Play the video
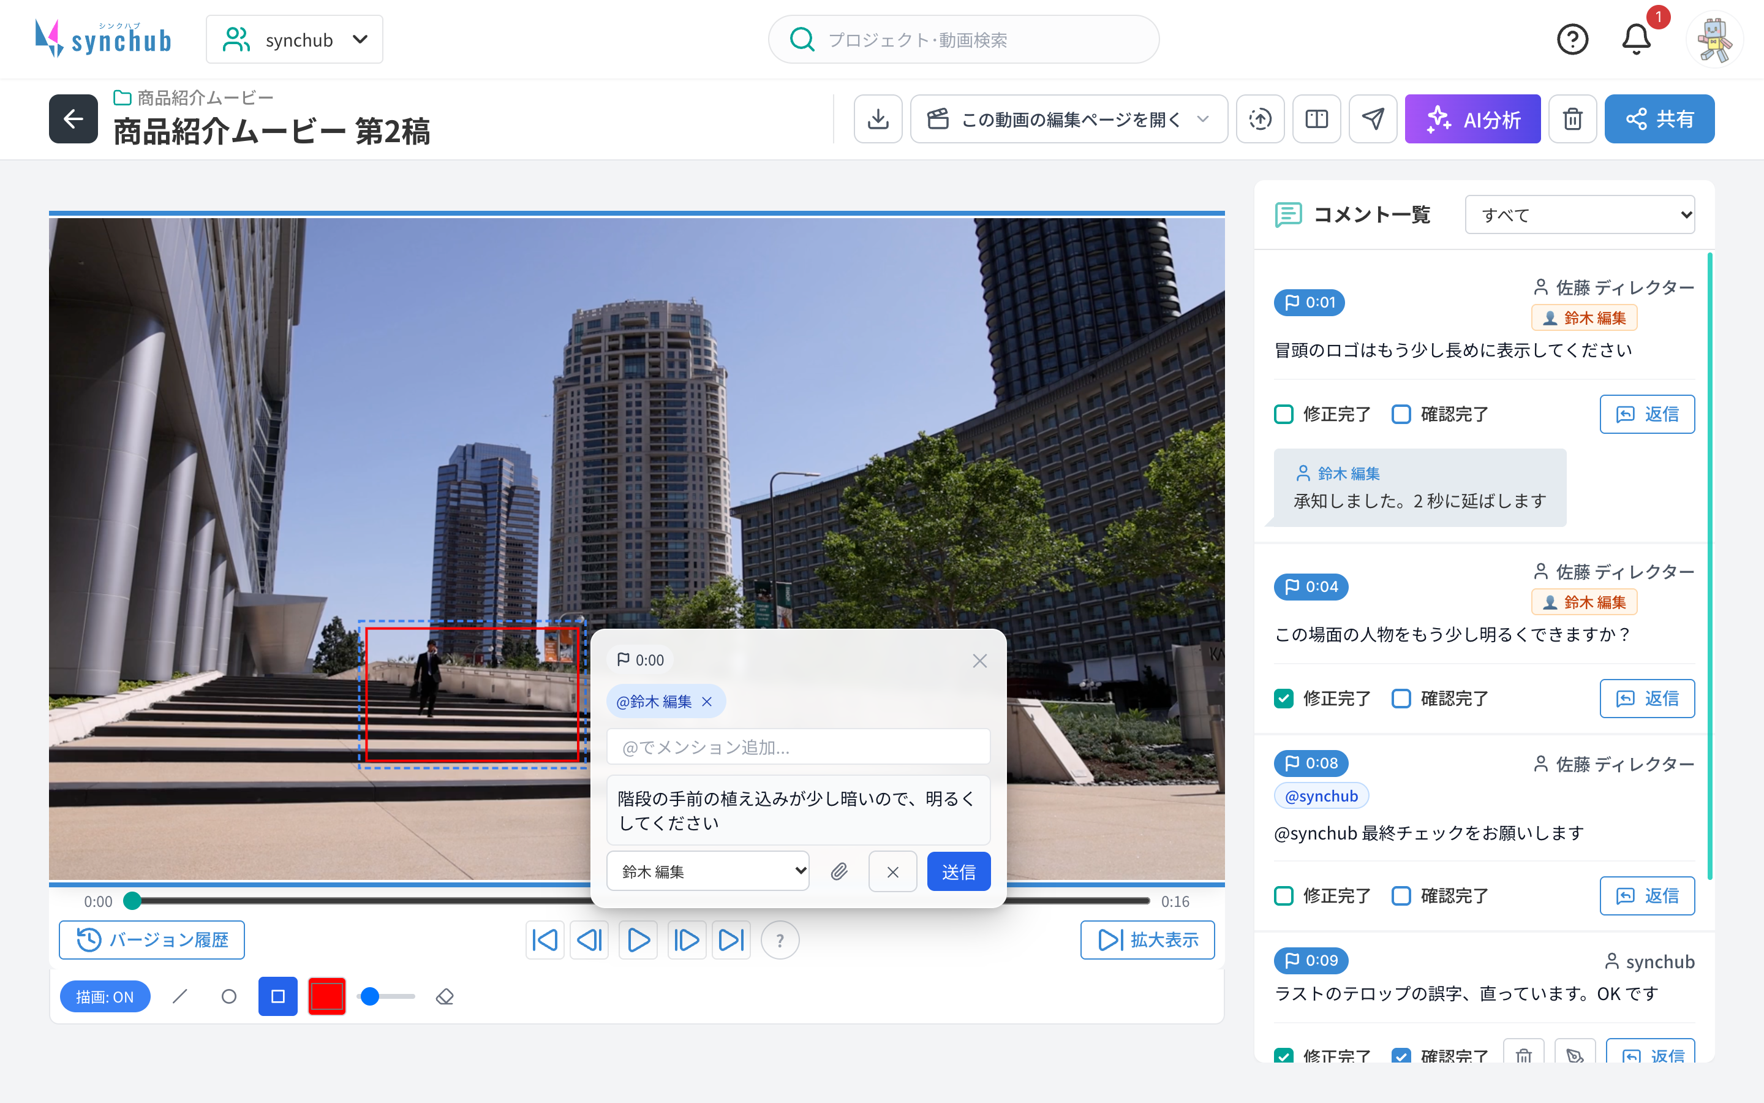The image size is (1764, 1103). click(638, 941)
